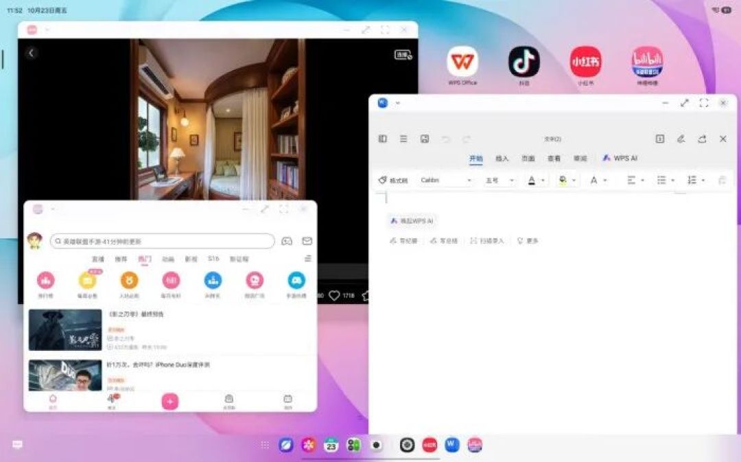This screenshot has width=741, height=462.
Task: Open the red Xiaohongshu desktop icon
Action: coord(585,62)
